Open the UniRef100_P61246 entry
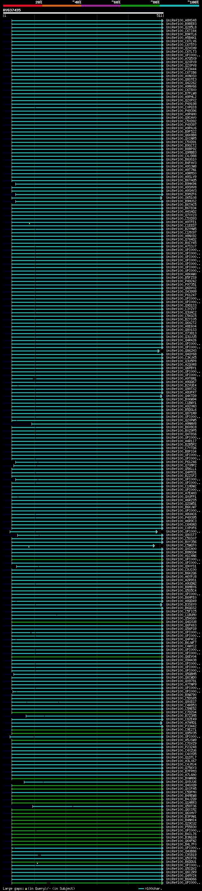This screenshot has height=891, width=202. pos(181,462)
